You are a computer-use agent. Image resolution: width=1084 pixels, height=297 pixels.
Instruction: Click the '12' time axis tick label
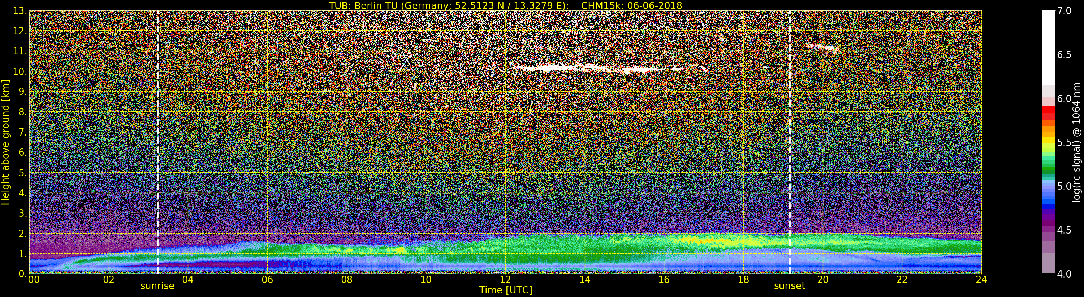point(505,280)
